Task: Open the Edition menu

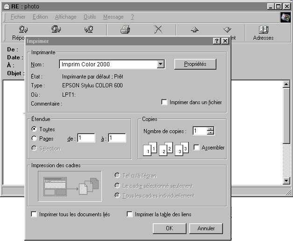Action: point(40,17)
